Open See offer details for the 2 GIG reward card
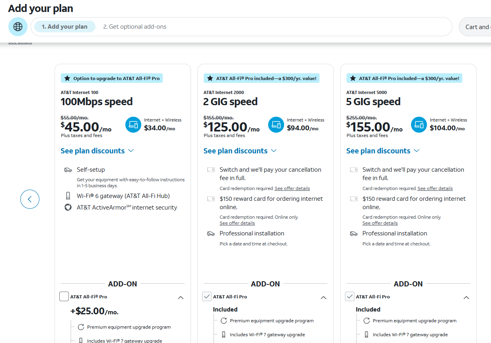This screenshot has height=343, width=491. pyautogui.click(x=237, y=223)
